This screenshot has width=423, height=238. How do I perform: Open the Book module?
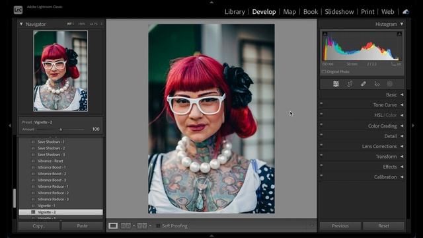[x=311, y=12]
